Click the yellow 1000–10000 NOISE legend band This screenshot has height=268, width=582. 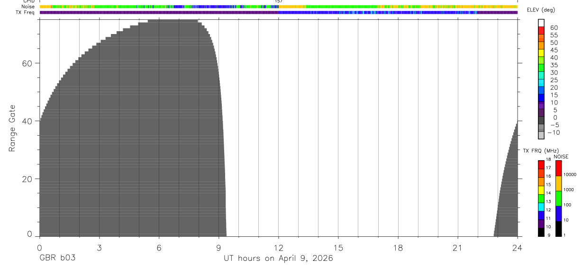(558, 183)
